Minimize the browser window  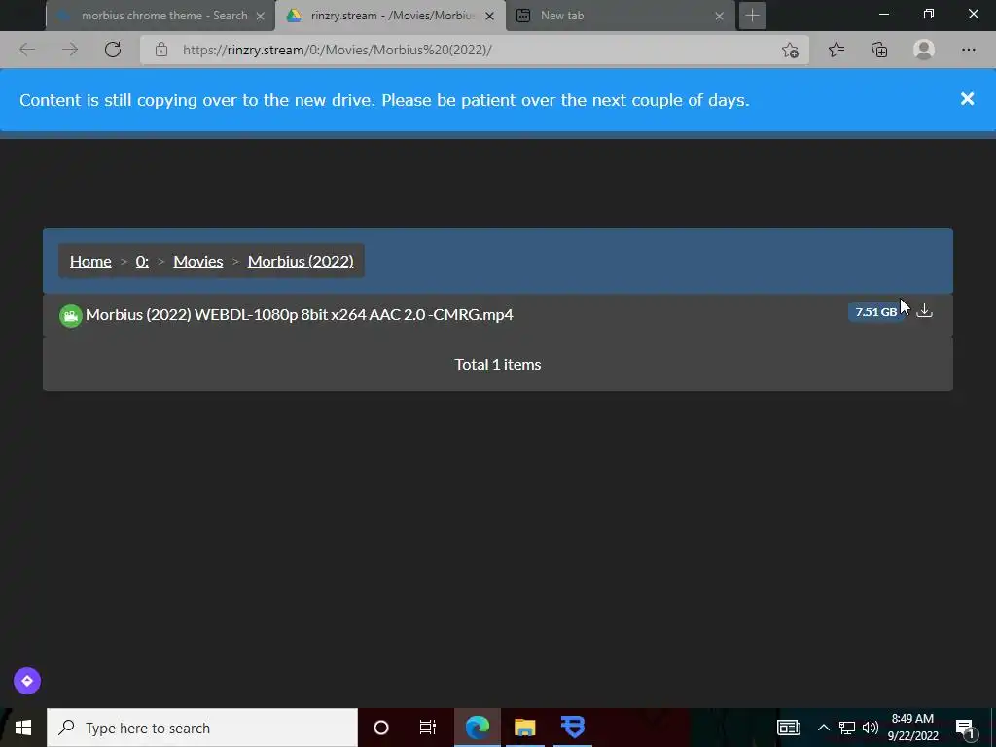click(x=883, y=14)
